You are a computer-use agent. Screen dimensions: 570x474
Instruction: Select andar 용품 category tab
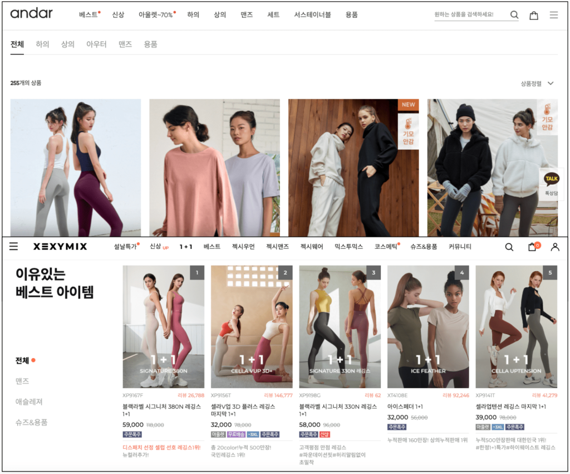click(x=150, y=45)
